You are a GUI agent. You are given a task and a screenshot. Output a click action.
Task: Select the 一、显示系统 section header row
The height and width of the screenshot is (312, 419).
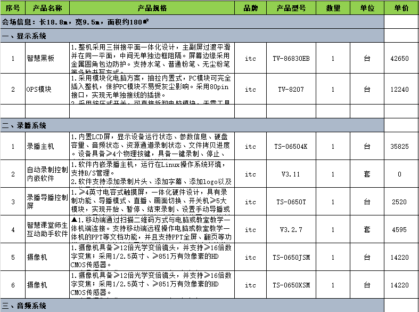coord(192,36)
